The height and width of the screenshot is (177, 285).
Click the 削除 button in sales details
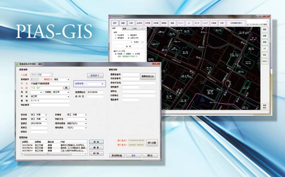click(x=96, y=153)
